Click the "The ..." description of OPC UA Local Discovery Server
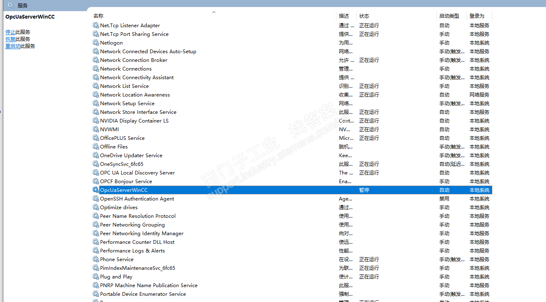The image size is (546, 302). pyautogui.click(x=346, y=173)
